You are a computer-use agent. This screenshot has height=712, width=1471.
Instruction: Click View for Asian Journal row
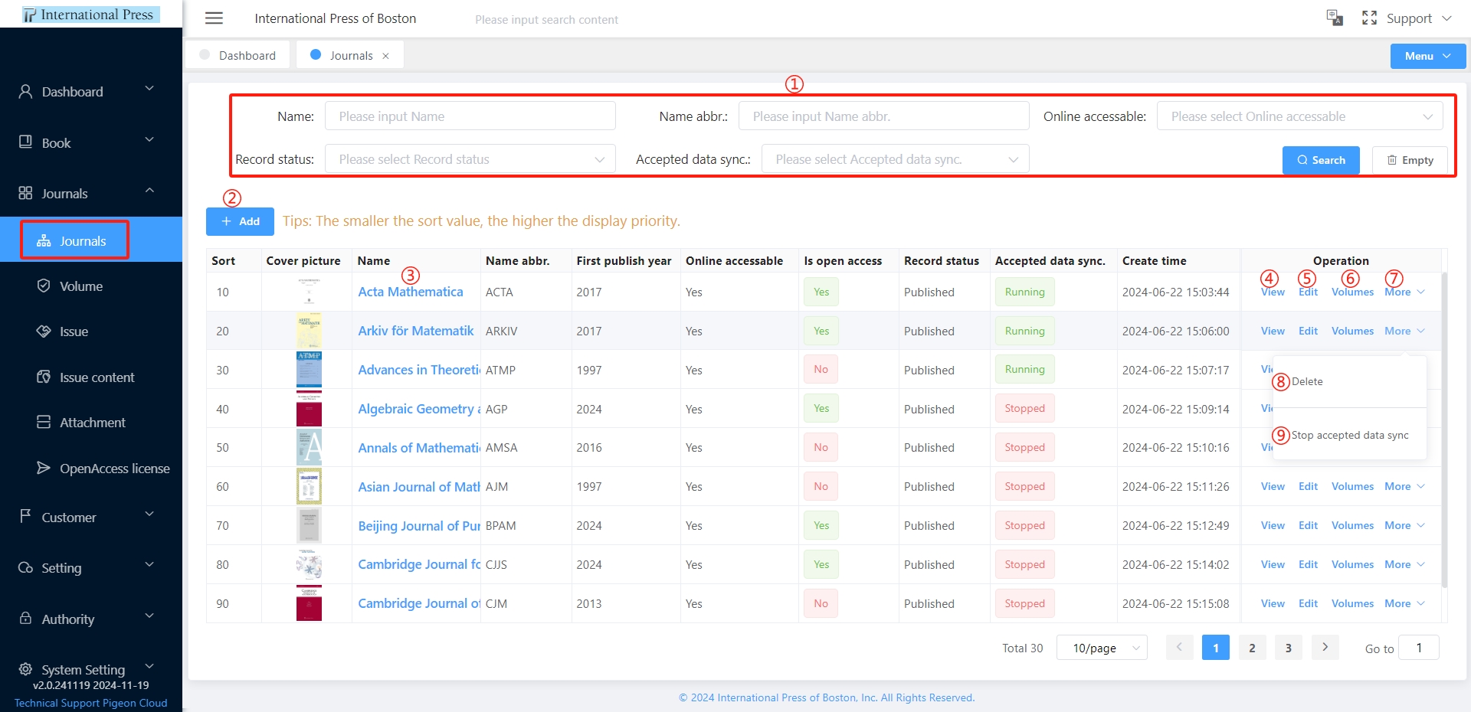coord(1273,486)
